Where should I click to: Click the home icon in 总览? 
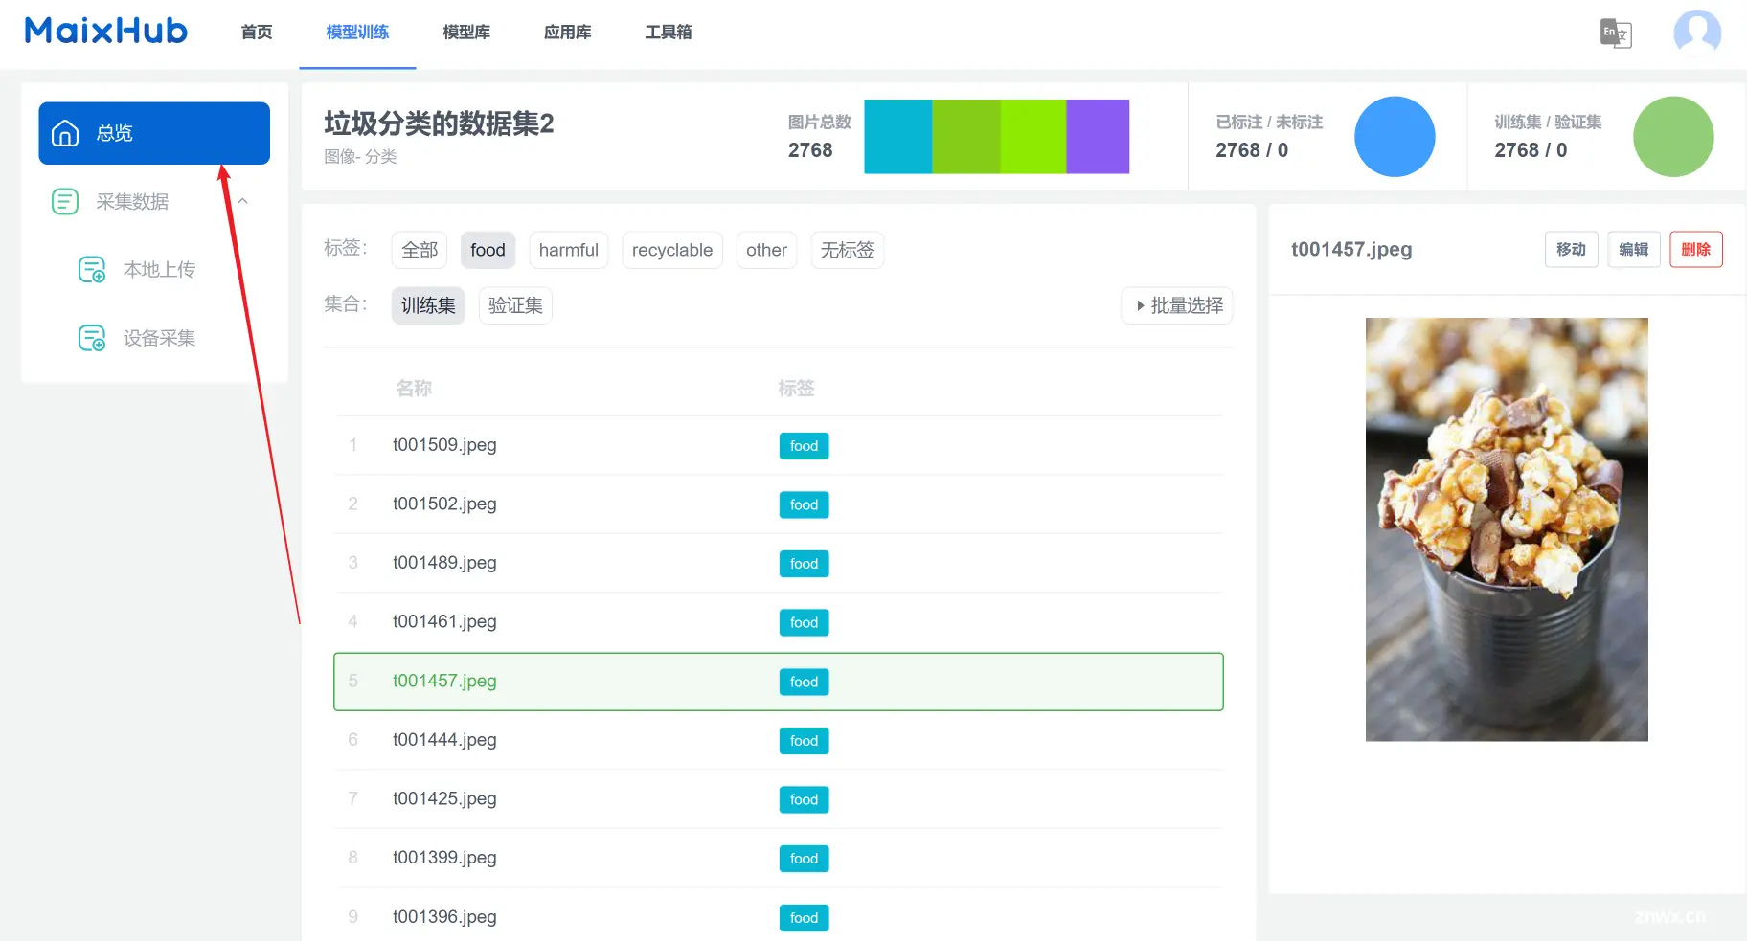point(65,133)
